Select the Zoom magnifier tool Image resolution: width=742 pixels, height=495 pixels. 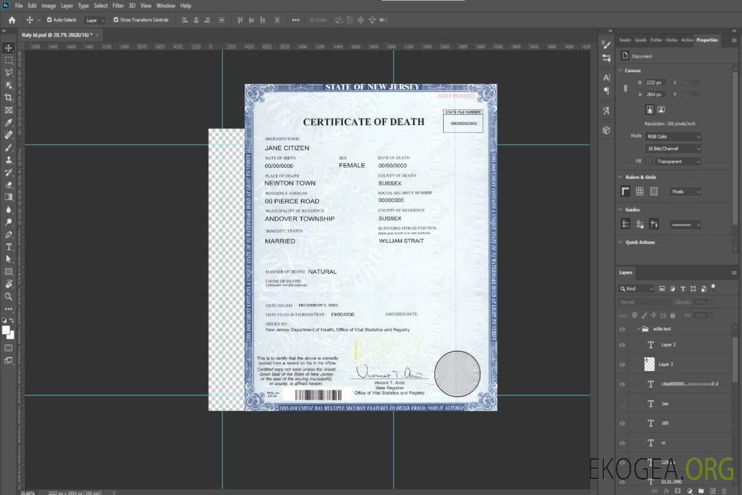click(8, 296)
